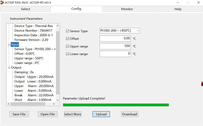Image resolution: width=203 pixels, height=126 pixels.
Task: Click the ACT20P app logo icon
Action: pos(2,2)
